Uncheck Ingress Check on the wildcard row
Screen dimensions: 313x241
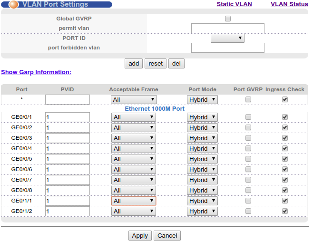285,99
